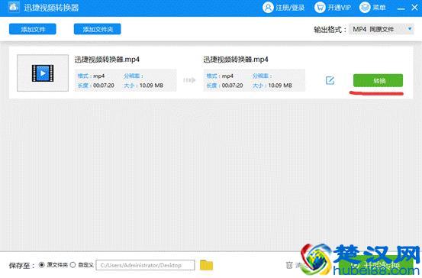
Task: Click source duration 00:07:20
Action: pyautogui.click(x=104, y=86)
